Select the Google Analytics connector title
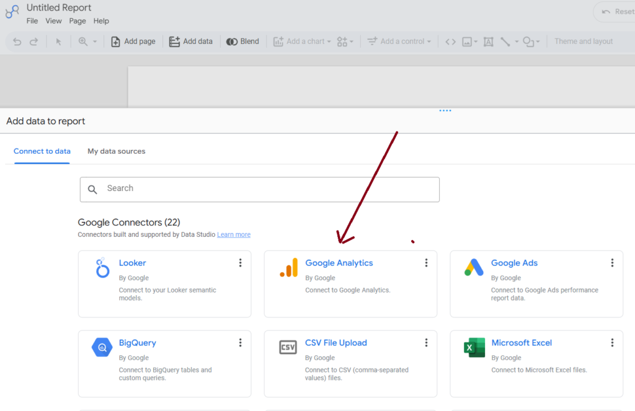 pyautogui.click(x=339, y=263)
